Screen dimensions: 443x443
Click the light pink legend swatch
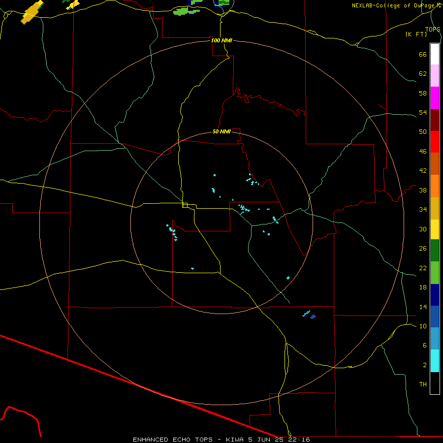coord(435,76)
